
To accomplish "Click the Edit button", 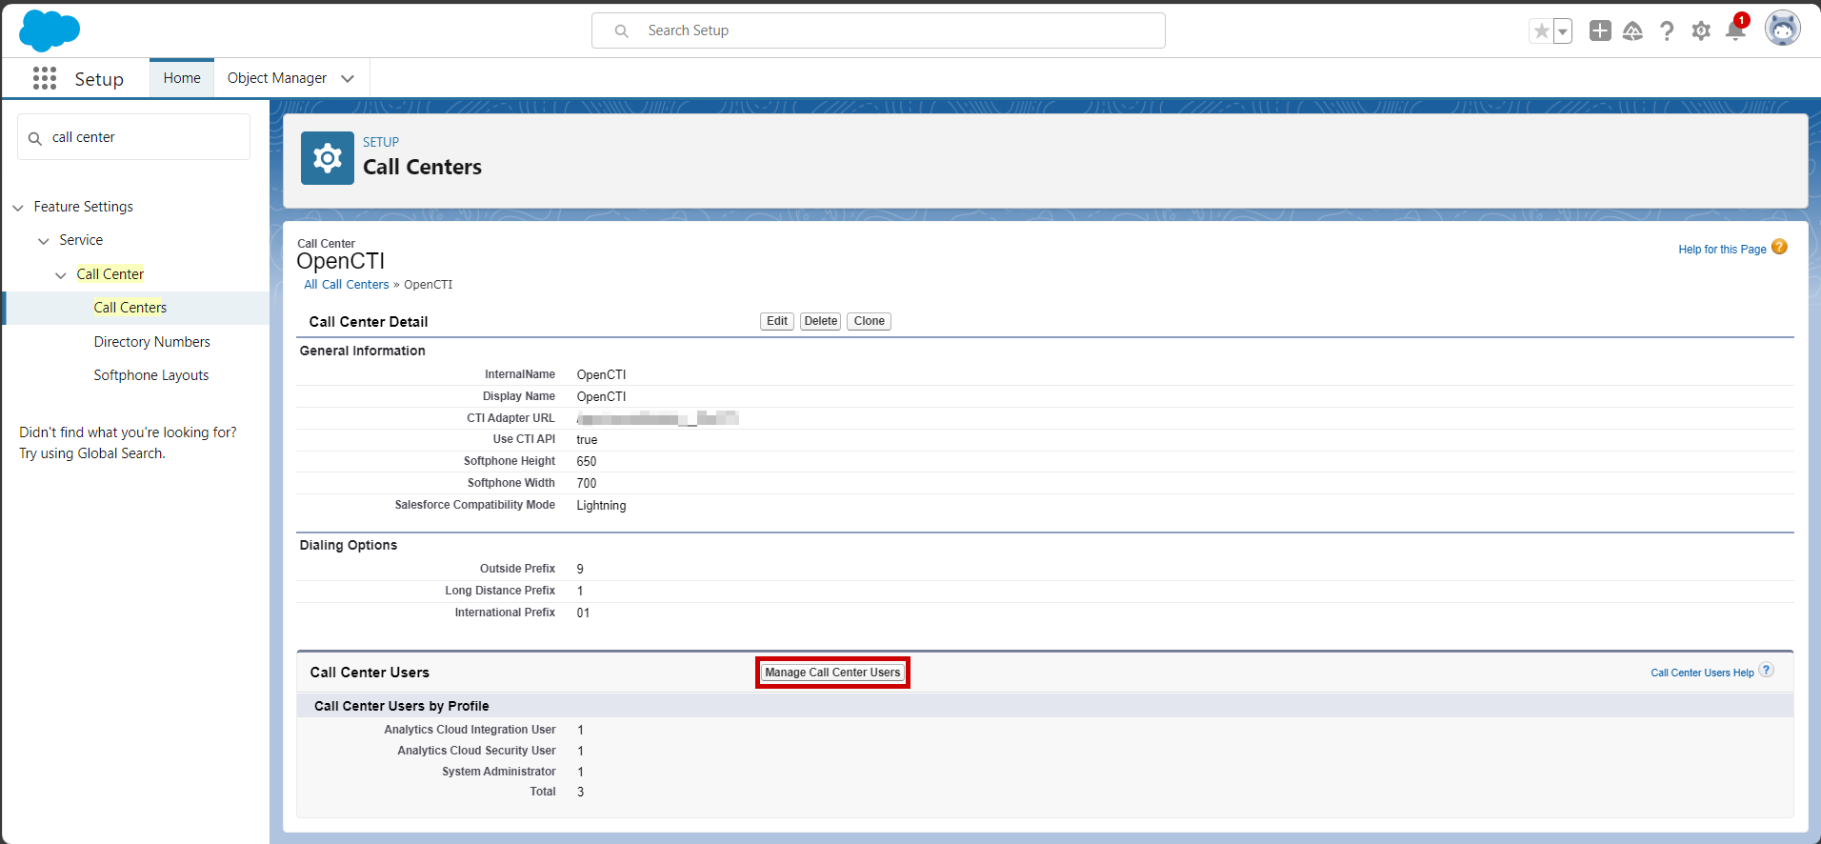I will pyautogui.click(x=777, y=321).
